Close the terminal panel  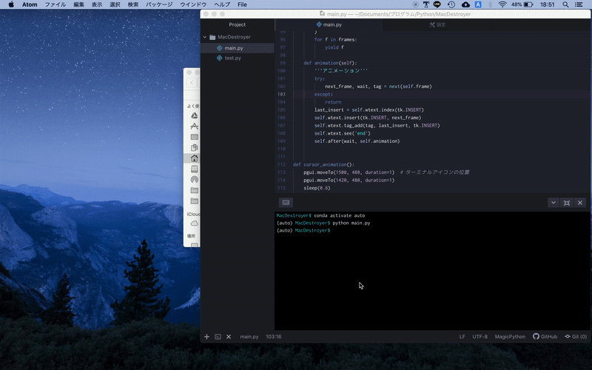click(580, 203)
